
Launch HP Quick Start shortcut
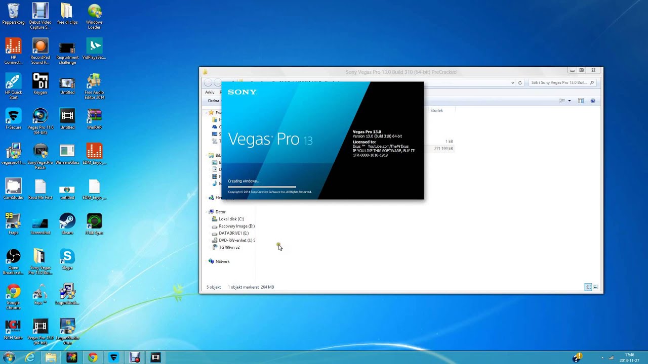click(x=13, y=86)
